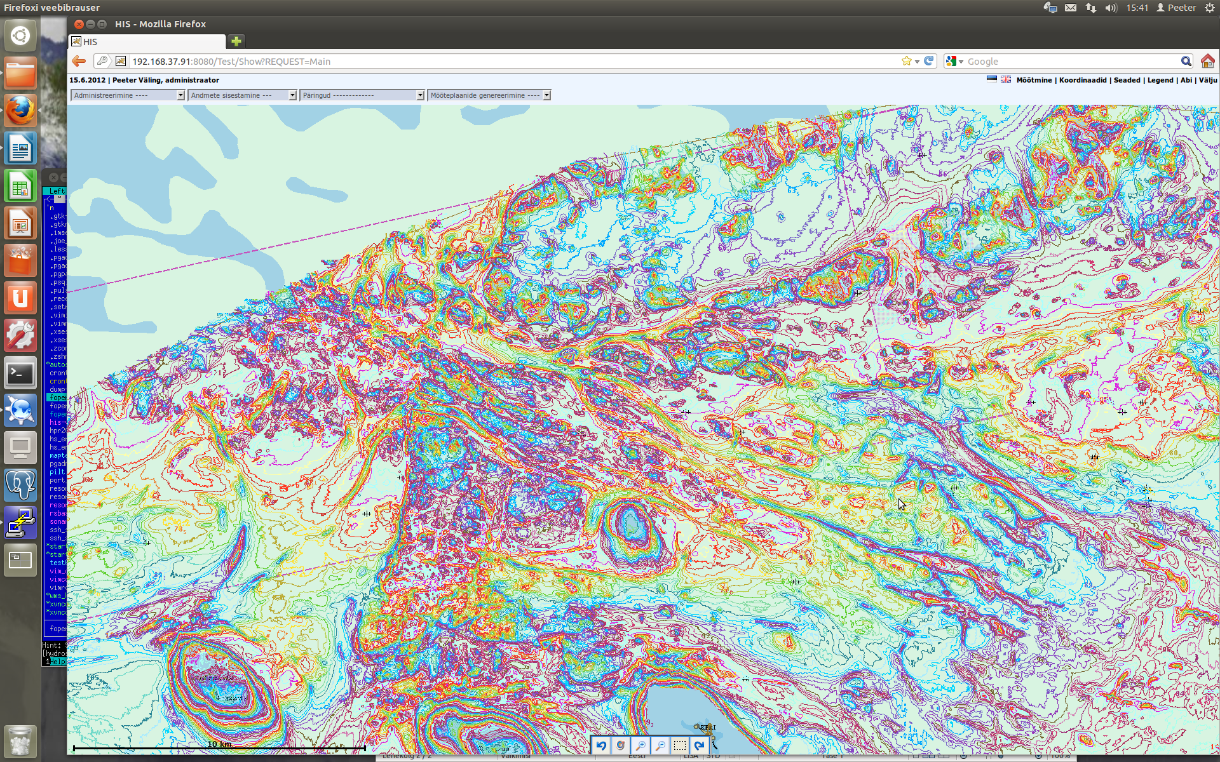This screenshot has width=1220, height=762.
Task: Select the HIS browser tab
Action: [x=147, y=42]
